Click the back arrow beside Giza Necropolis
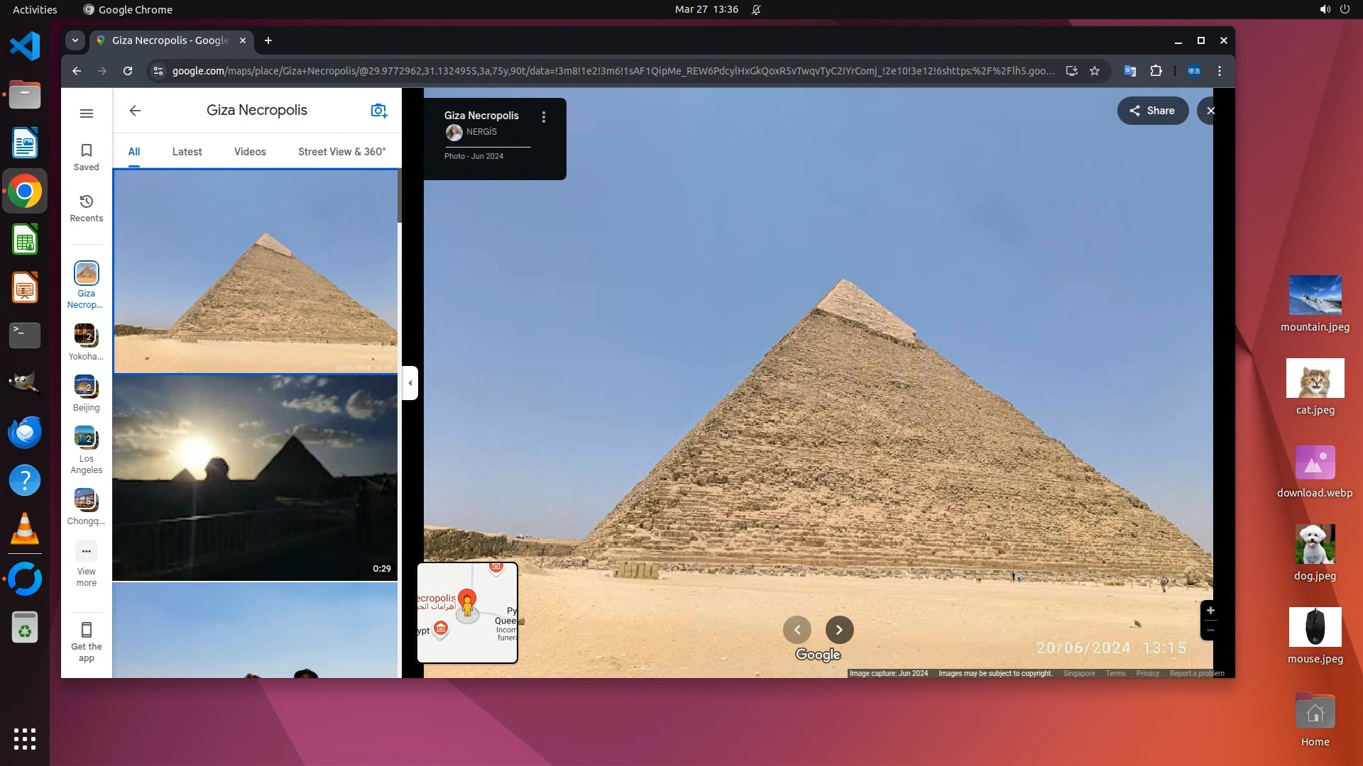 pyautogui.click(x=135, y=111)
